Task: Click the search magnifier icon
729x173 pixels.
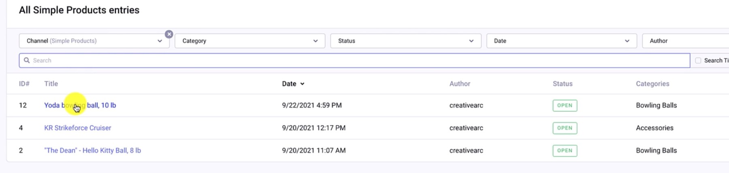Action: (x=27, y=60)
